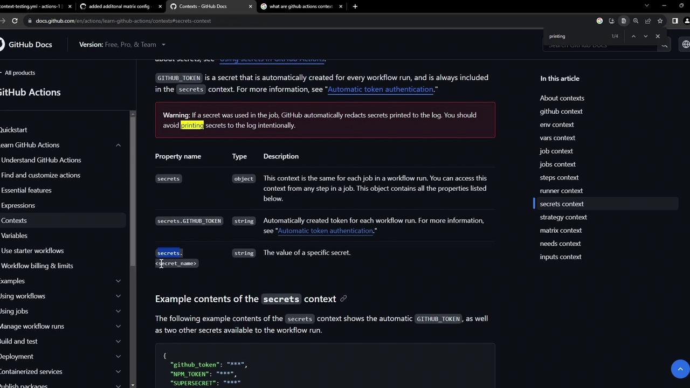Click the blue scroll-to-top arrow button
The image size is (690, 388).
tap(680, 369)
